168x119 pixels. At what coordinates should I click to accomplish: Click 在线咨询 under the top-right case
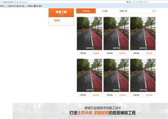click(x=149, y=53)
